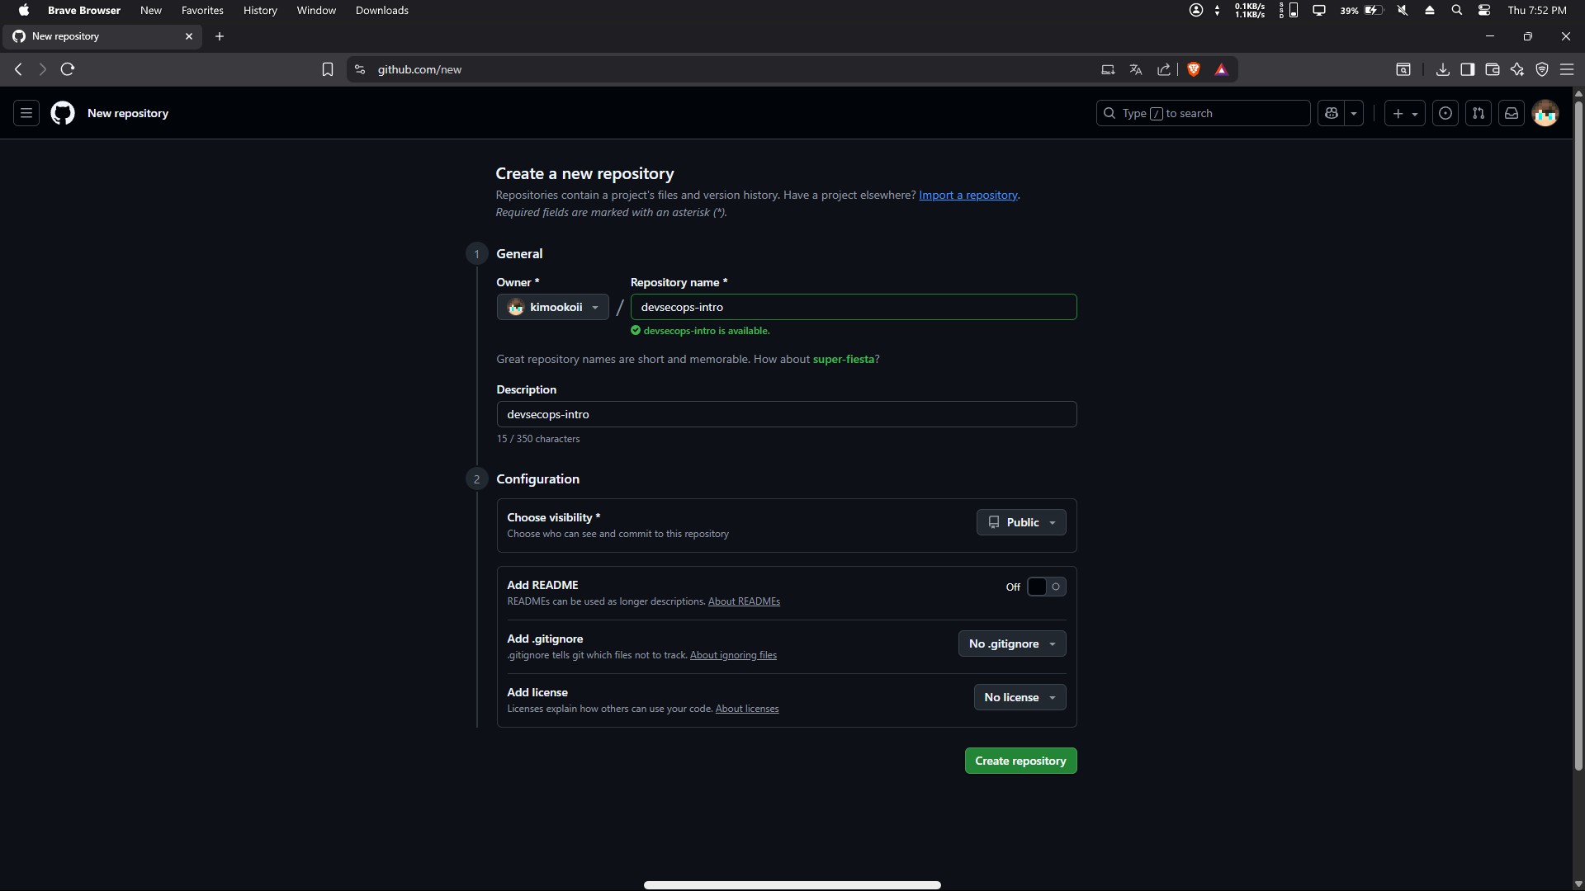Image resolution: width=1585 pixels, height=891 pixels.
Task: Open the Issues icon in header
Action: click(1445, 113)
